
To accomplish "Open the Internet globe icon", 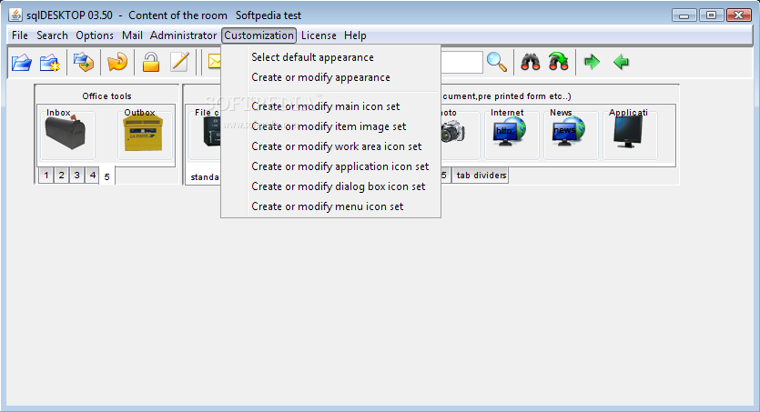I will click(509, 132).
